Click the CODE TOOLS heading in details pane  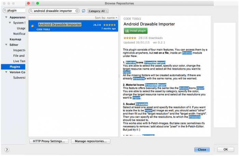coord(132,19)
